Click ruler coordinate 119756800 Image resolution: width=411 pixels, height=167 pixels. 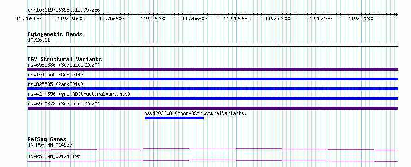[194, 19]
